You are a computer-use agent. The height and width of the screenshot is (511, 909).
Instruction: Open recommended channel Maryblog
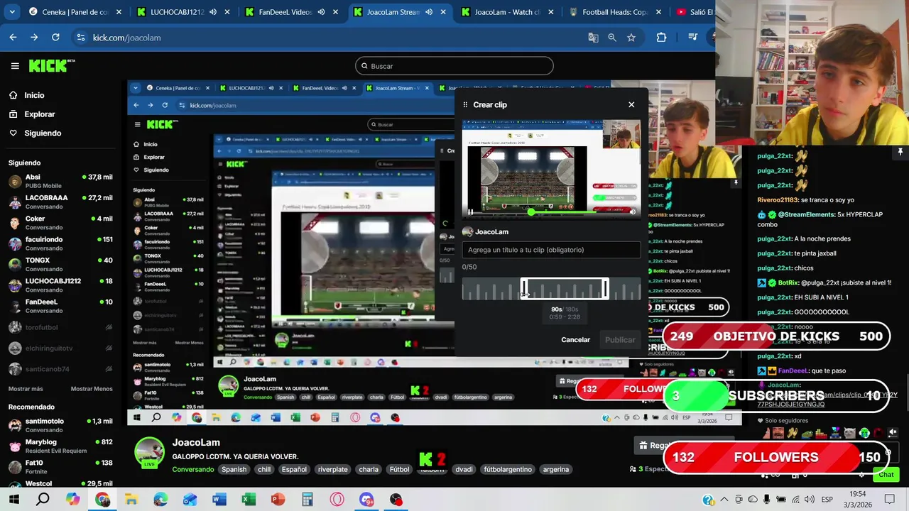tap(60, 446)
